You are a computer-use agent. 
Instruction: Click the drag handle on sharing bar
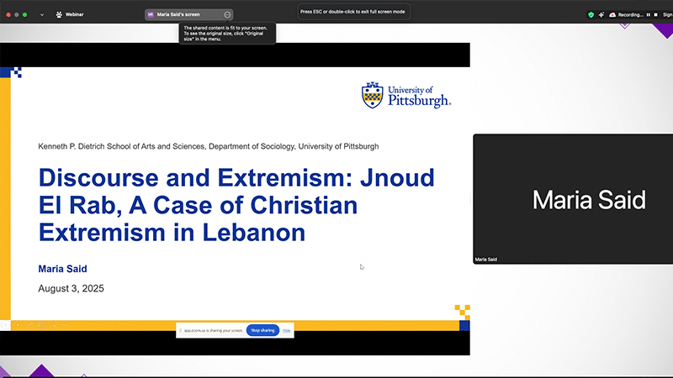(x=180, y=331)
